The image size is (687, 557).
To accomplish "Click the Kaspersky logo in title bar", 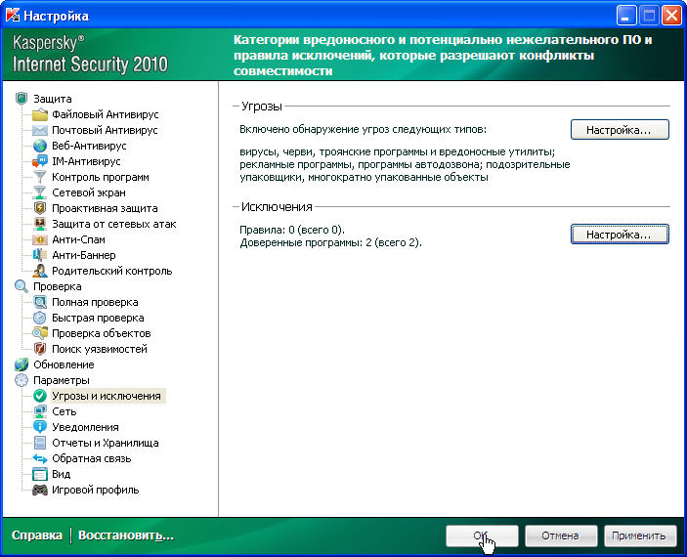I will (x=13, y=16).
